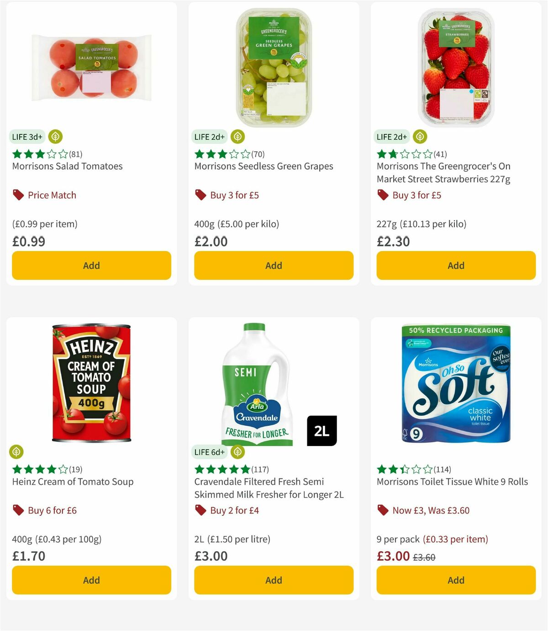Click the tag icon next to Buy 6 for £6
The image size is (548, 631).
[x=18, y=510]
